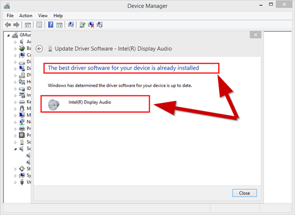Image resolution: width=295 pixels, height=215 pixels.
Task: Click the Uninstall device red X icon
Action: [x=91, y=25]
